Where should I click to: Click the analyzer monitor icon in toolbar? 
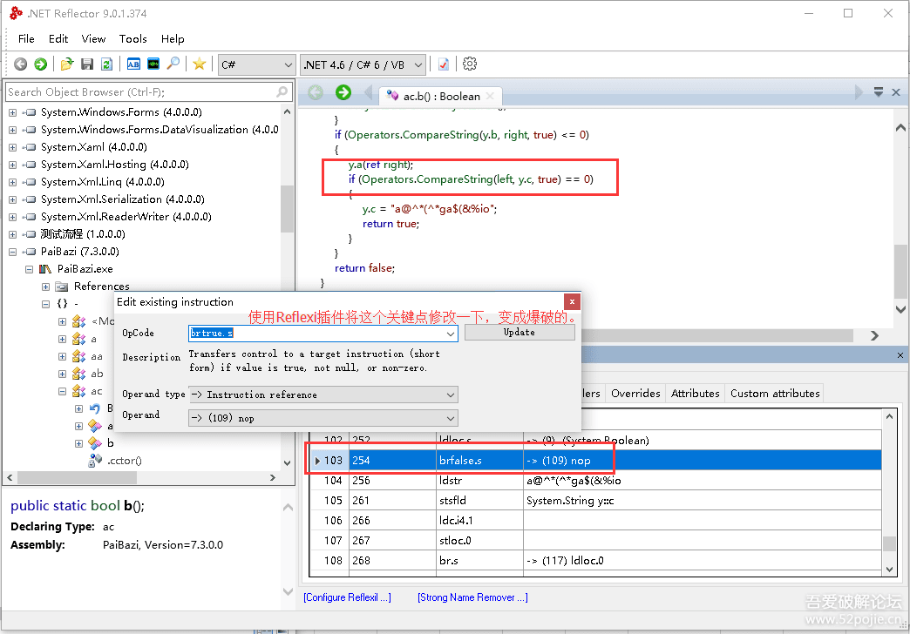pos(153,64)
